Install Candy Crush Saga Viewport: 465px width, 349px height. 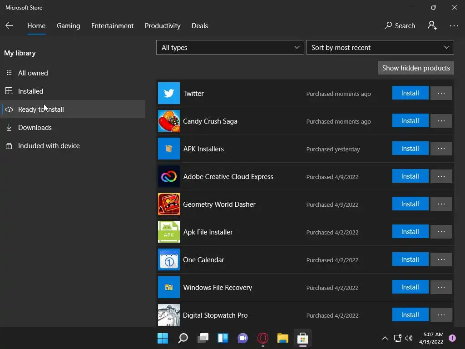click(x=410, y=120)
